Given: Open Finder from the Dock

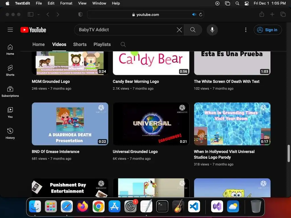Looking at the screenshot, I should point(35,206).
